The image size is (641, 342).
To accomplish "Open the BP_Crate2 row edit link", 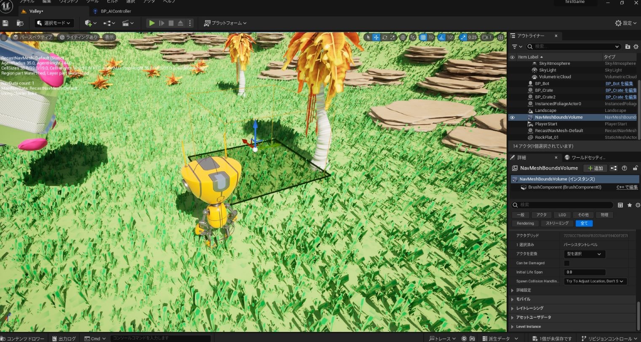I will tap(621, 97).
